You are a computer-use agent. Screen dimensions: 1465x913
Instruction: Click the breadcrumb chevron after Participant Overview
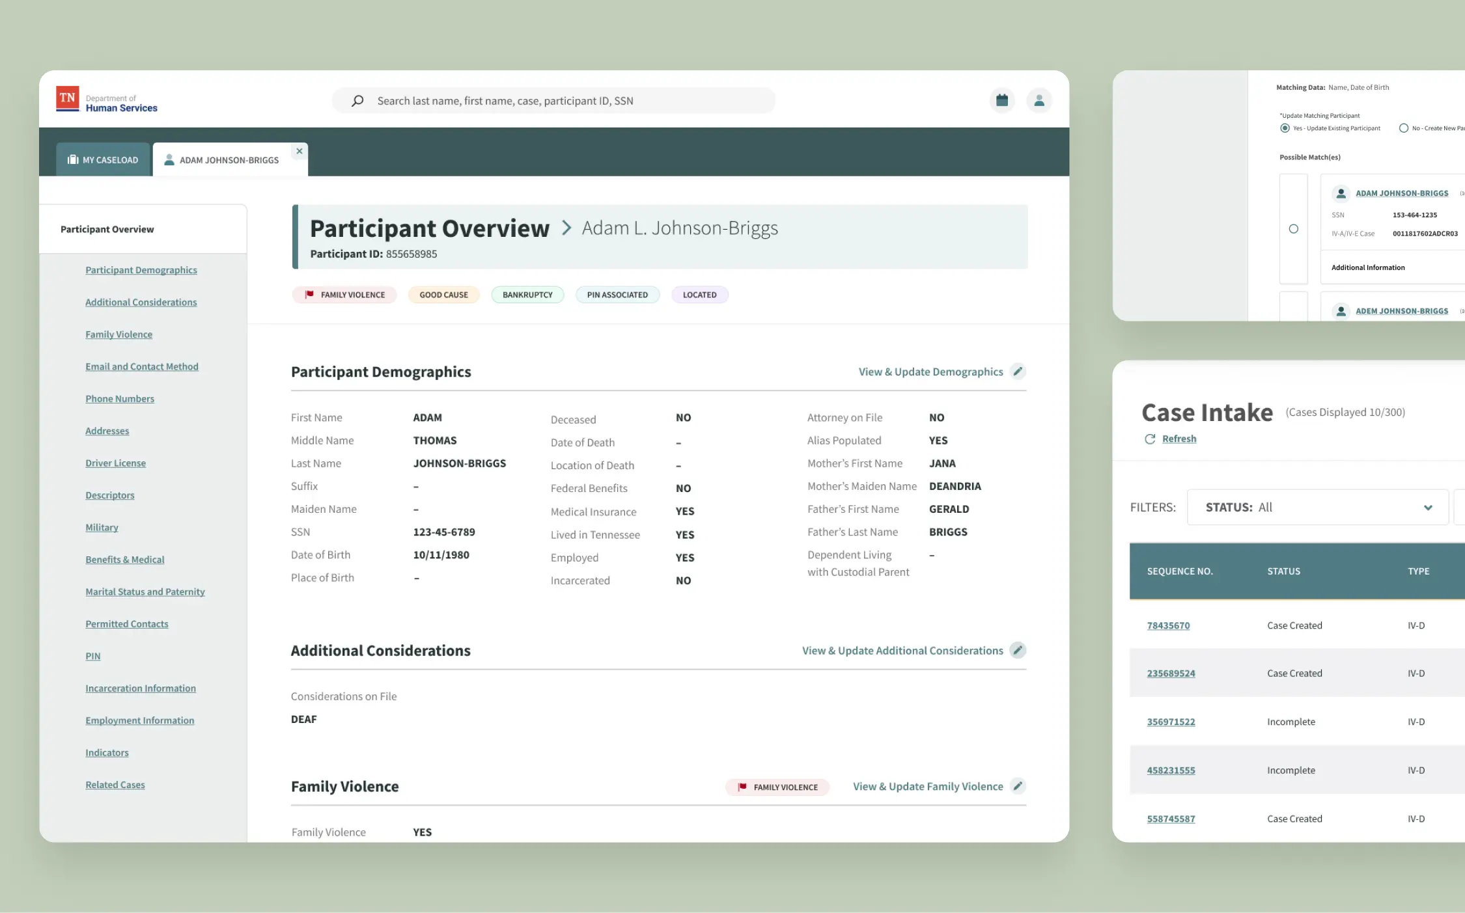pyautogui.click(x=566, y=228)
